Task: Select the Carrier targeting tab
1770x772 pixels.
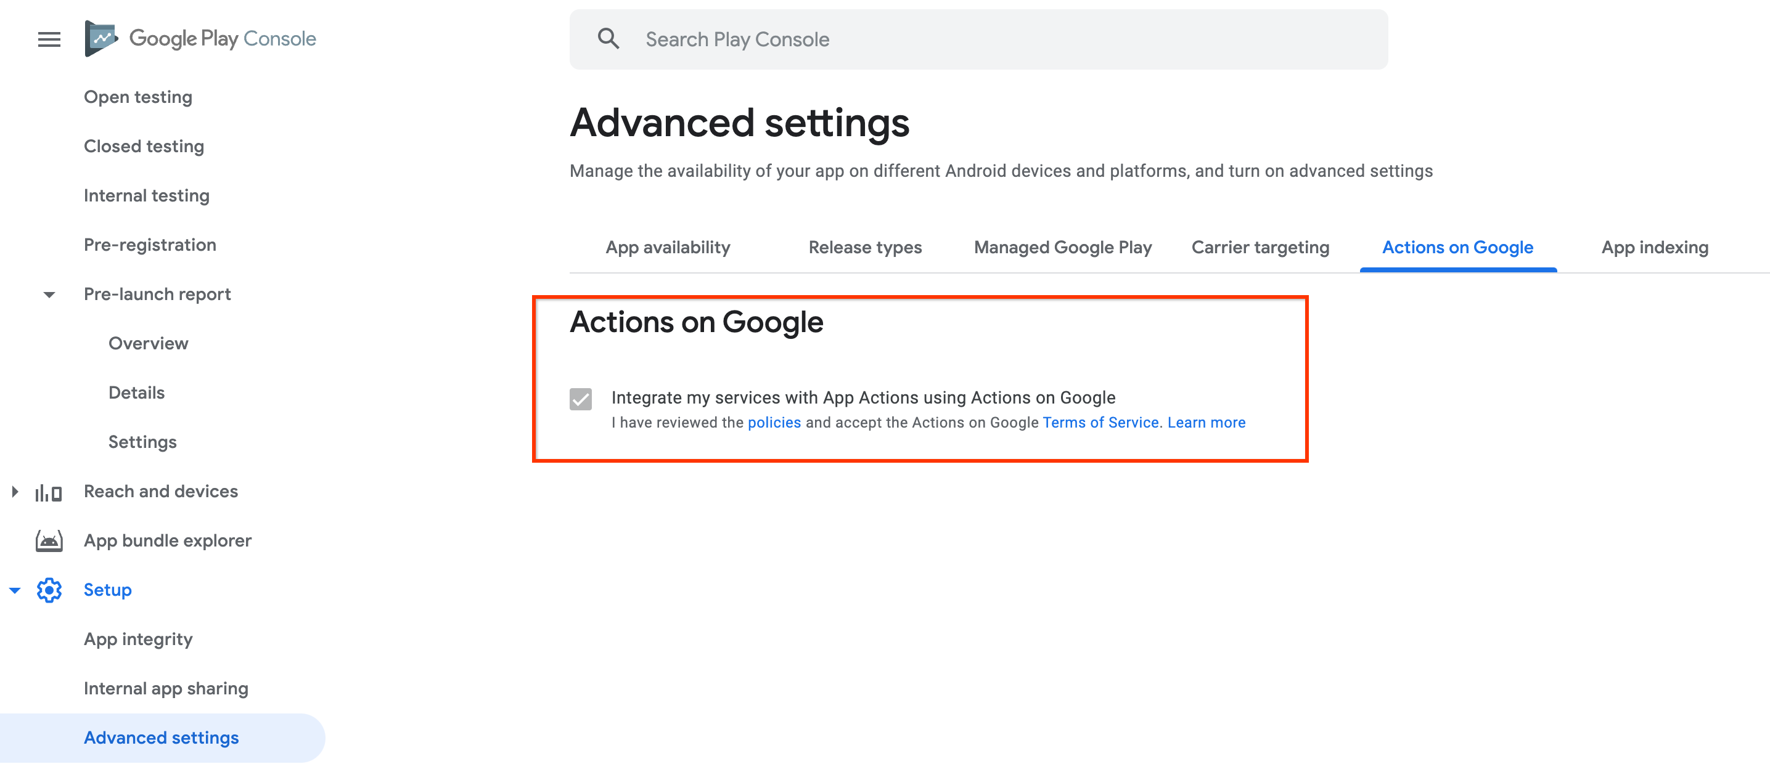Action: (1260, 247)
